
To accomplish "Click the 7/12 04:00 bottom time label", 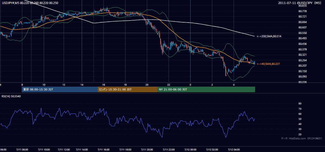I will coord(234,149).
